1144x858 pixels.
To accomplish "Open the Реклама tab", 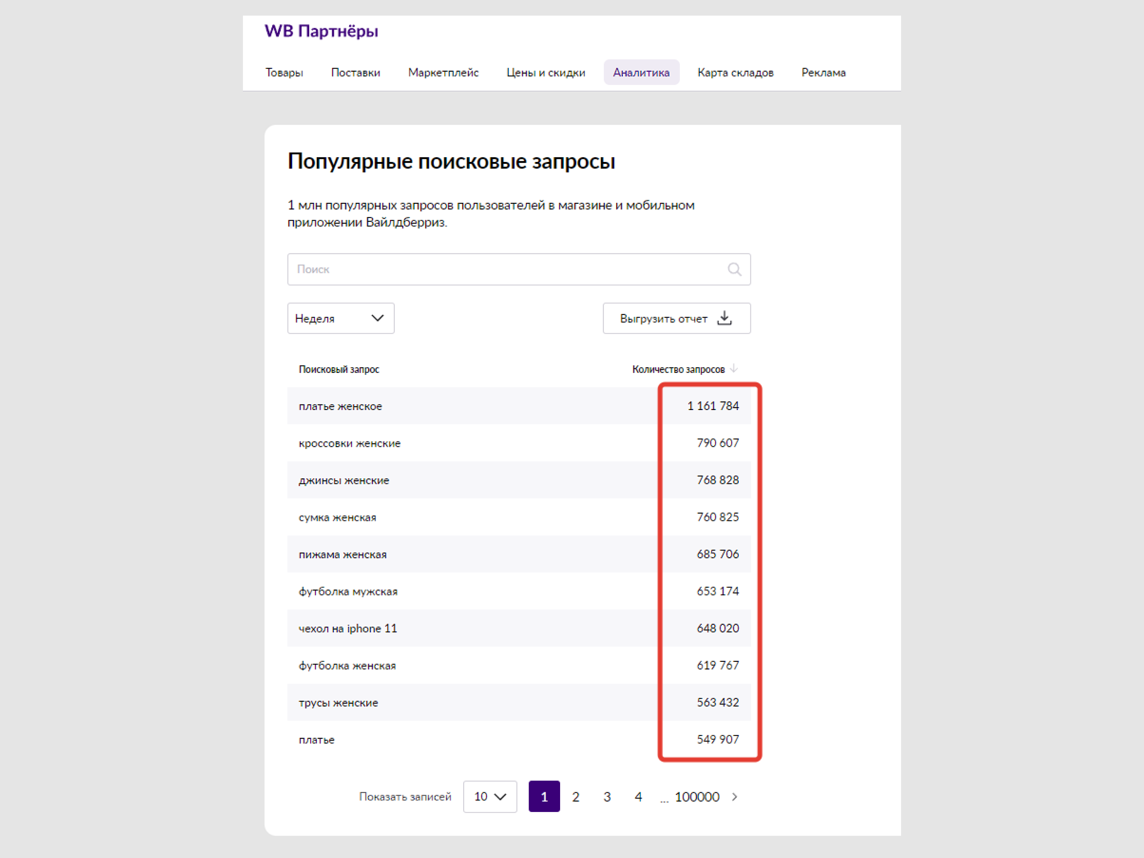I will (x=823, y=72).
